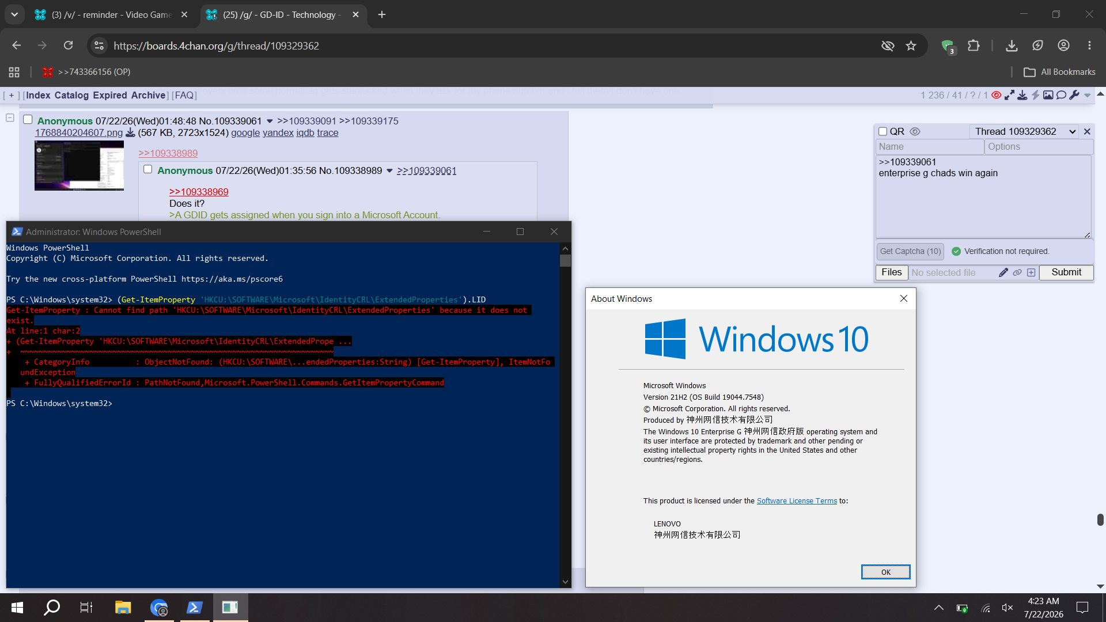Click the pencil draw icon in Quick Reply
Image resolution: width=1106 pixels, height=622 pixels.
[1003, 272]
